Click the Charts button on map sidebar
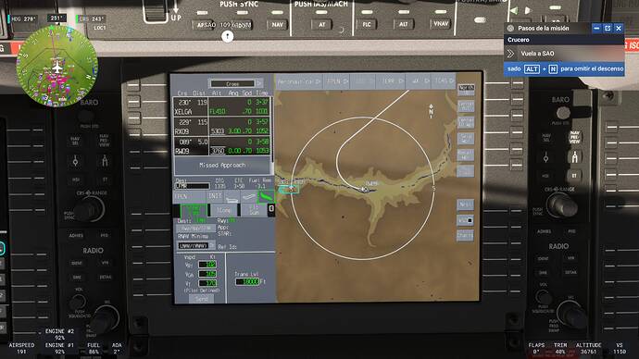Image resolution: width=639 pixels, height=359 pixels. coord(465,236)
